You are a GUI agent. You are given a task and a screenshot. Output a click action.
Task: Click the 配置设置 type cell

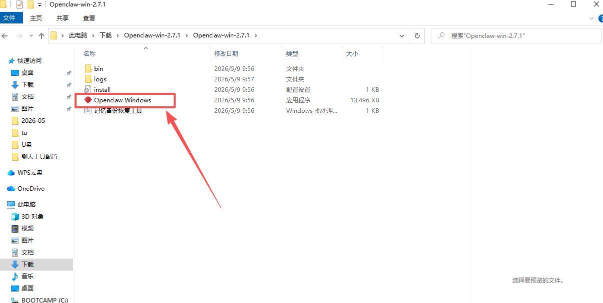click(298, 89)
